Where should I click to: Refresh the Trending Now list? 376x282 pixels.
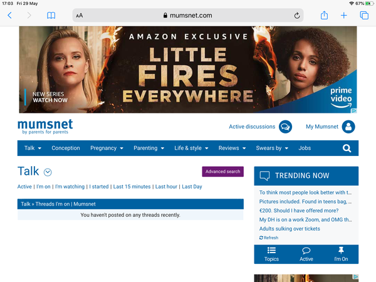[269, 238]
